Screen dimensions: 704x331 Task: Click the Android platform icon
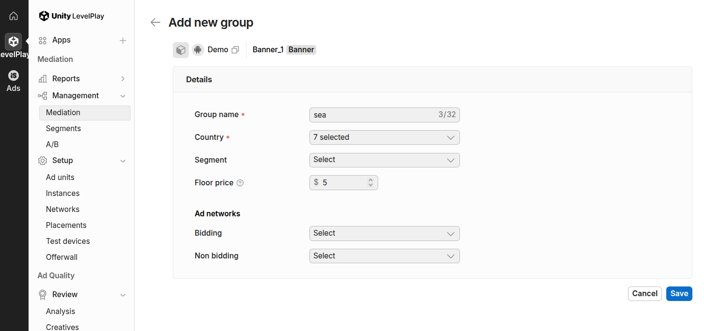pyautogui.click(x=198, y=50)
